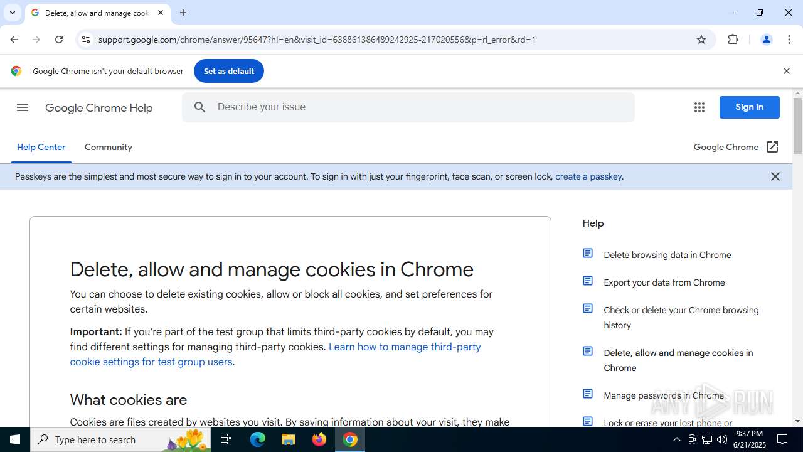Click the Sign in button
Viewport: 803px width, 452px height.
tap(750, 107)
